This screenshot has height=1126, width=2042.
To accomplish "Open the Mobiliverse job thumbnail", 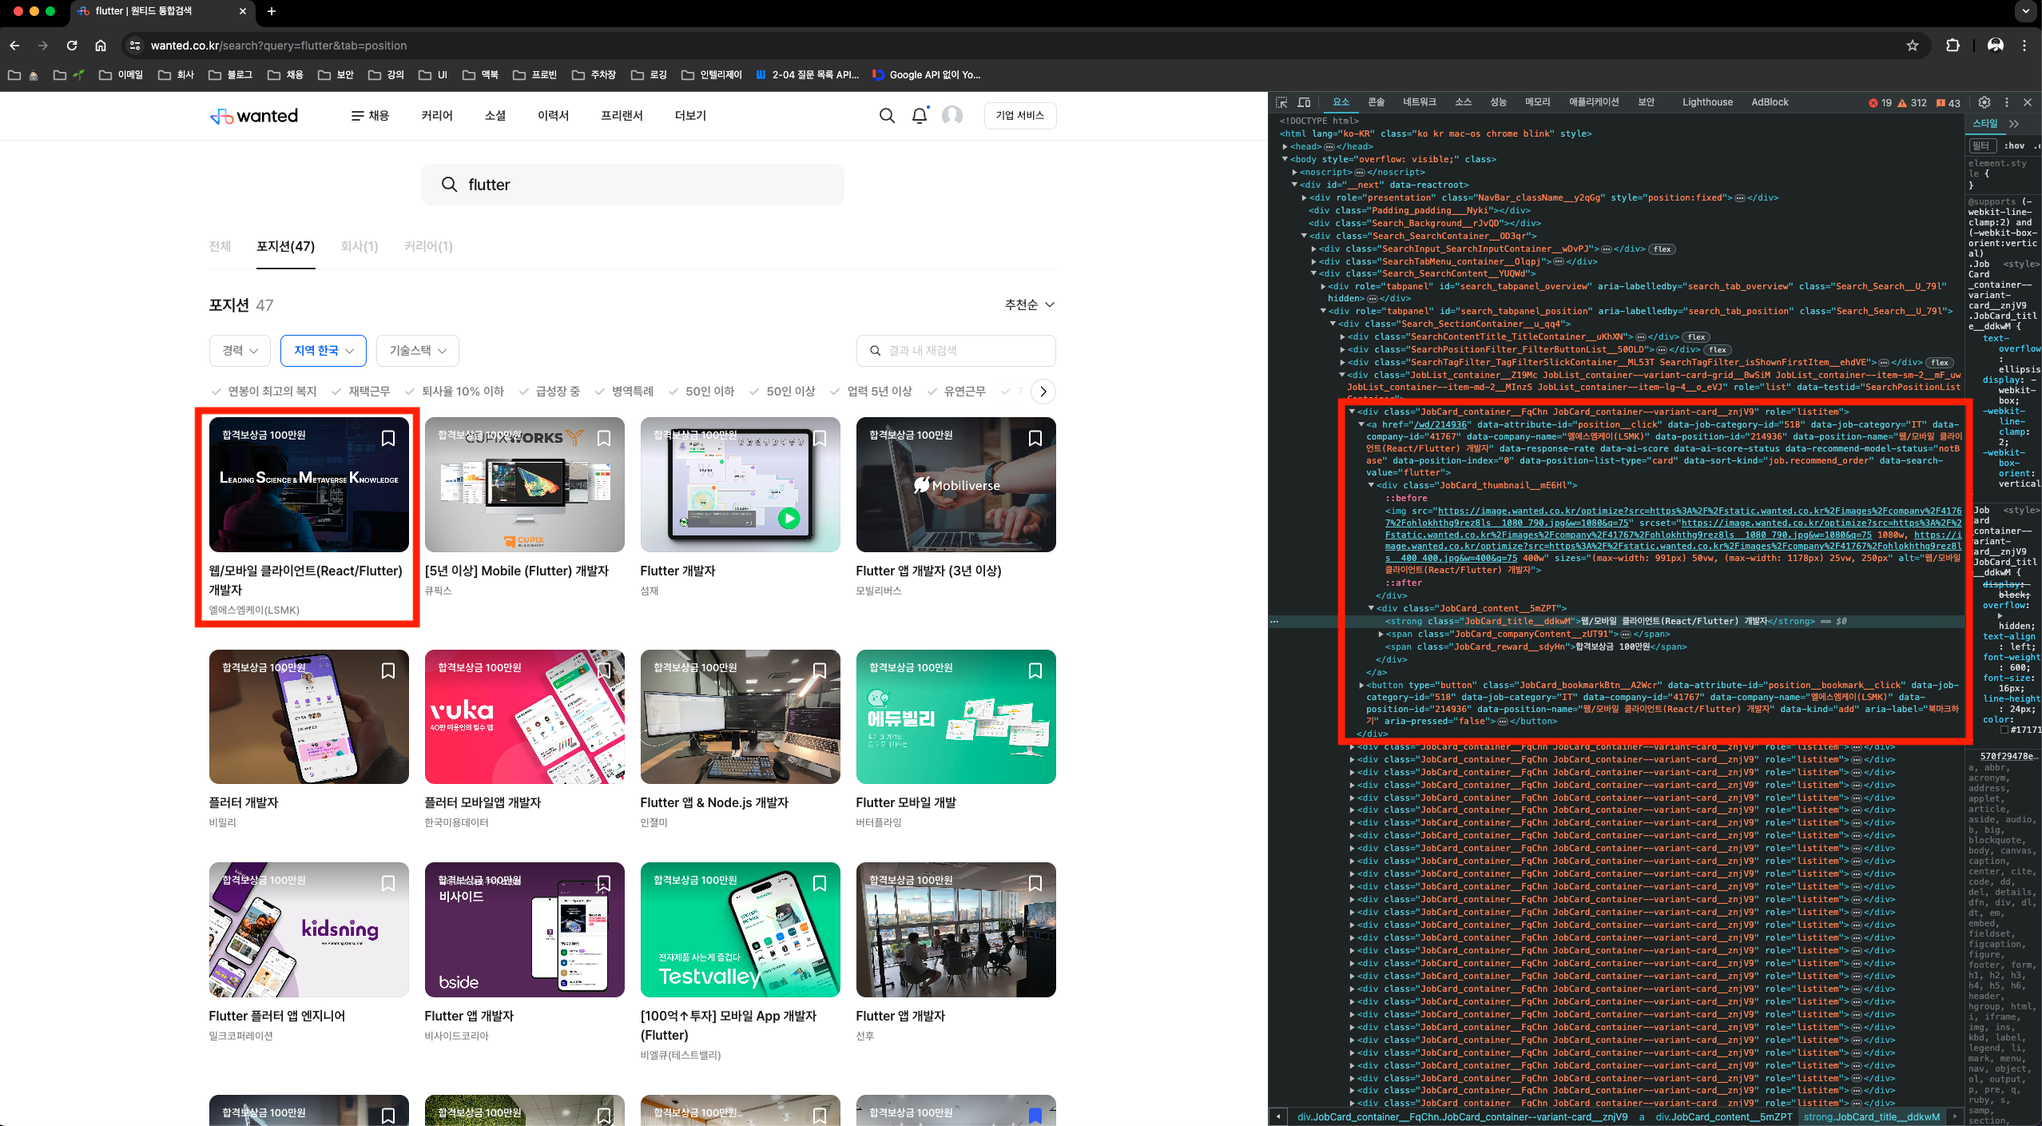I will coord(956,484).
